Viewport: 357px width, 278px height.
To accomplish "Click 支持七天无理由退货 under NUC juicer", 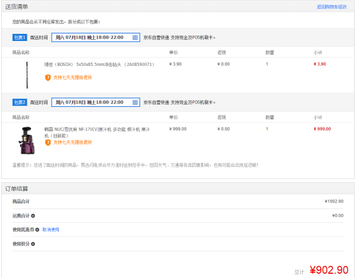I will (x=73, y=143).
